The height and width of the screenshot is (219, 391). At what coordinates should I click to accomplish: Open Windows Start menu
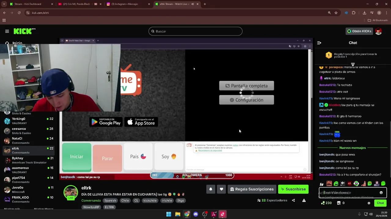169,214
